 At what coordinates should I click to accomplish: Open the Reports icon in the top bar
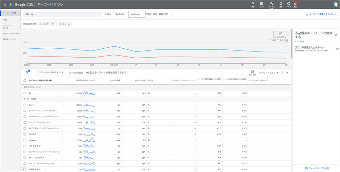pyautogui.click(x=261, y=4)
